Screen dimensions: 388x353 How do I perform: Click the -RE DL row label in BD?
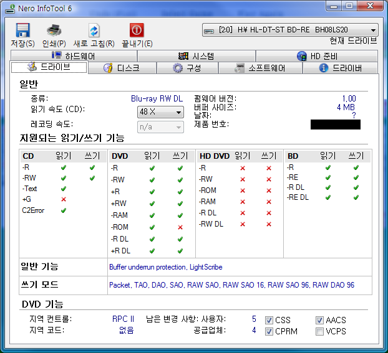(x=298, y=197)
